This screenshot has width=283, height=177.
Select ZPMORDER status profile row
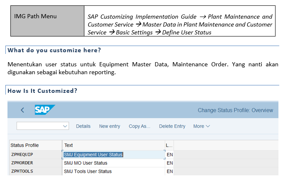click(36, 163)
